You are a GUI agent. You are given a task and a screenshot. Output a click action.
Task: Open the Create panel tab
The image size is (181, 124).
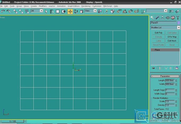(x=152, y=18)
